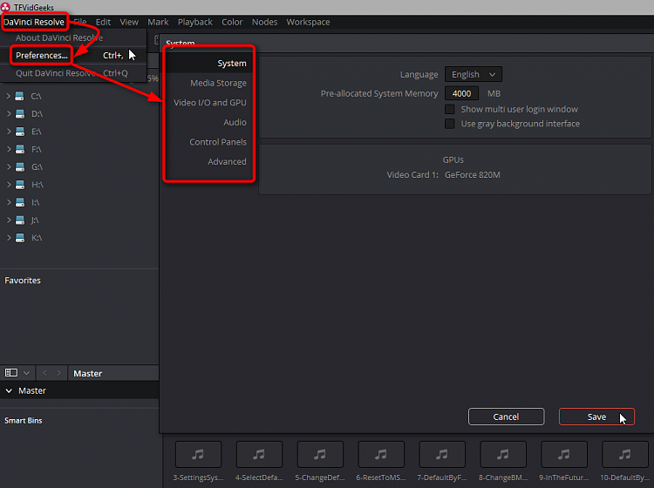Click the Save button

(x=596, y=417)
